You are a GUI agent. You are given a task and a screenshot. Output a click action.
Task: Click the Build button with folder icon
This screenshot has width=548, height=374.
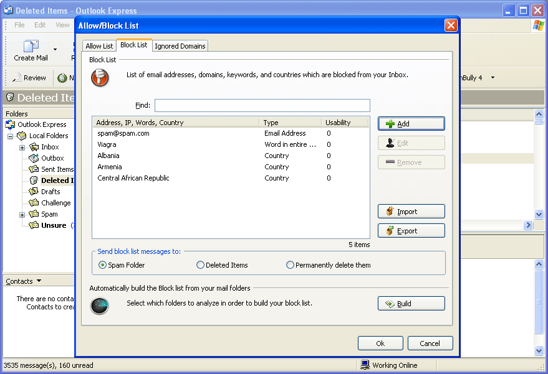tap(411, 304)
